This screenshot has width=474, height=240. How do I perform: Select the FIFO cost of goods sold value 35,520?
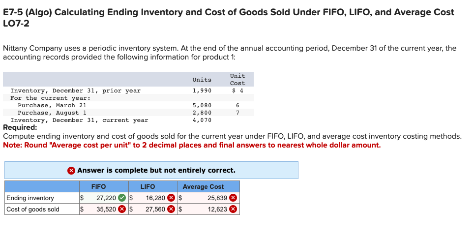point(106,209)
